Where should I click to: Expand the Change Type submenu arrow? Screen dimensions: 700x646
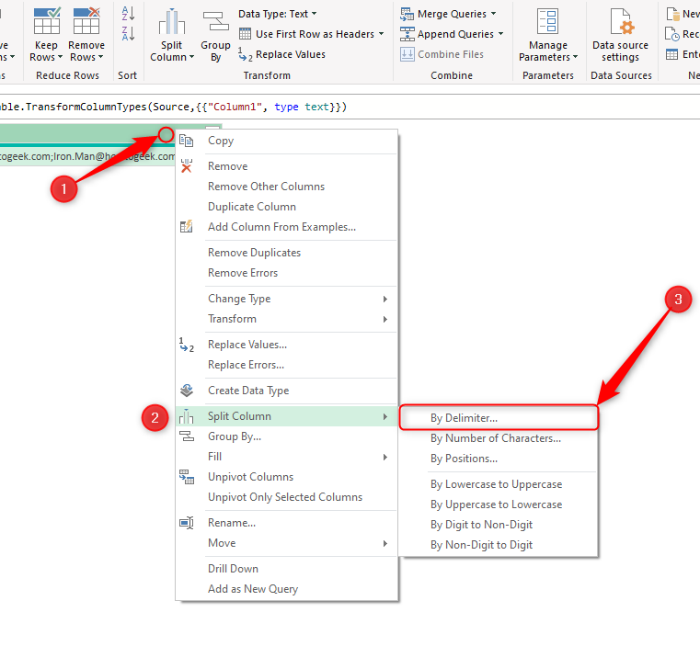click(x=384, y=299)
